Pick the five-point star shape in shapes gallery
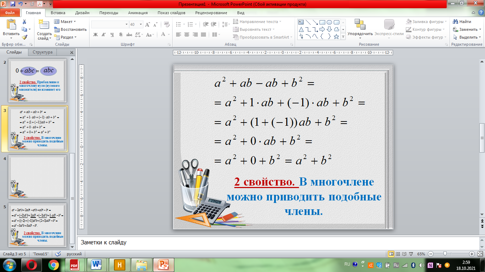 point(336,36)
